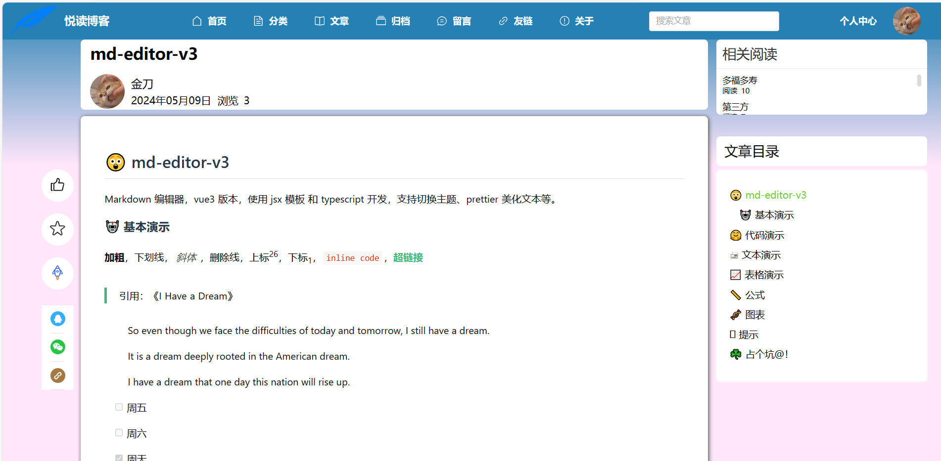Click the 基本演示 section heading
Image resolution: width=941 pixels, height=461 pixels.
(x=146, y=227)
